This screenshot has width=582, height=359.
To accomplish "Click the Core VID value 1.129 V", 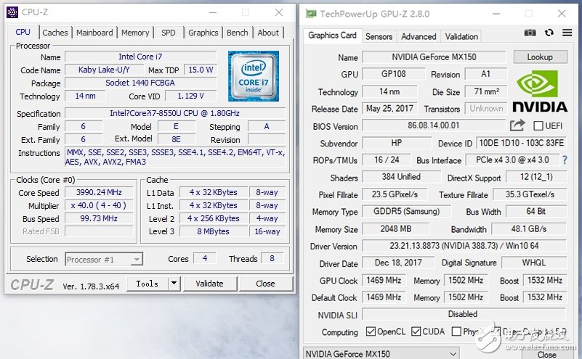I will [191, 96].
